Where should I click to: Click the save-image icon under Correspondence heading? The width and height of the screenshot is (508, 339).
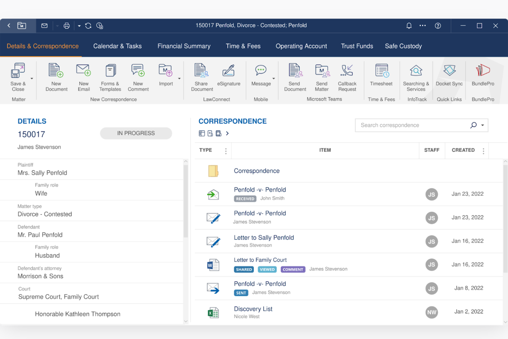(219, 133)
